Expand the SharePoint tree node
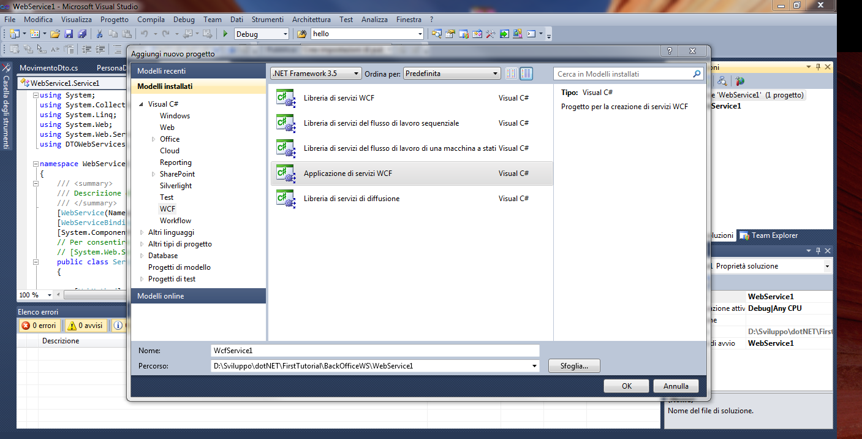Image resolution: width=862 pixels, height=439 pixels. point(154,174)
